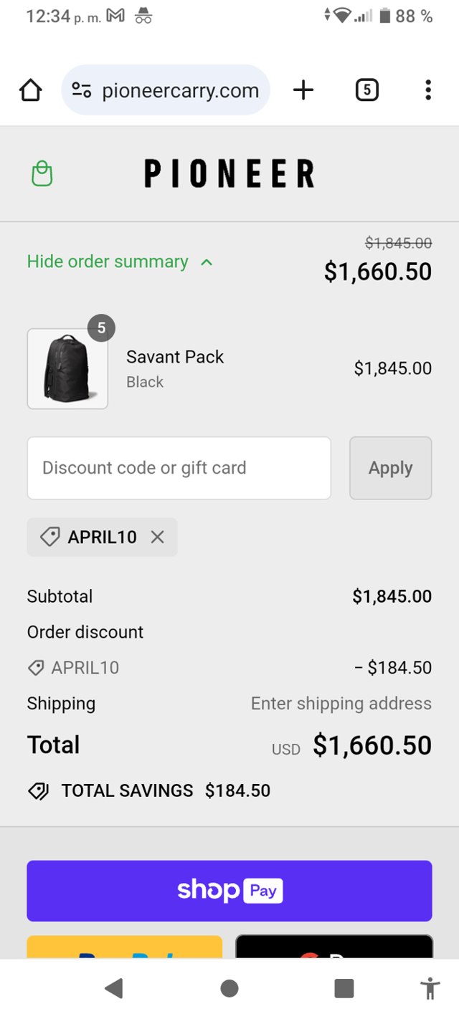The height and width of the screenshot is (1019, 459).
Task: Open a new browser tab
Action: [x=303, y=90]
